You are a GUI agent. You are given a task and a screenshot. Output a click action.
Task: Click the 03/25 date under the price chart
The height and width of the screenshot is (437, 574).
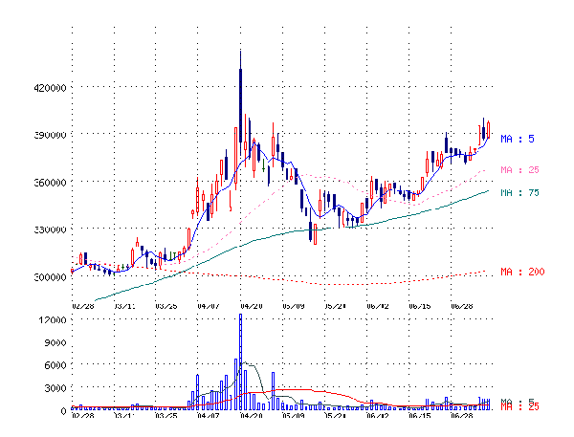166,306
